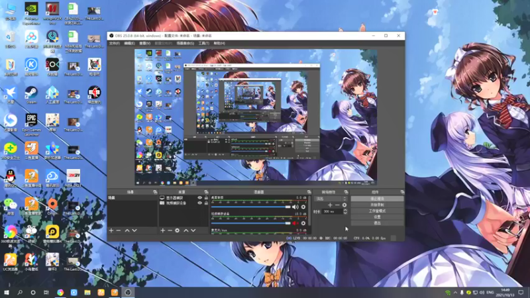
Task: Open the Epic Games Launcher desktop icon
Action: (31, 124)
